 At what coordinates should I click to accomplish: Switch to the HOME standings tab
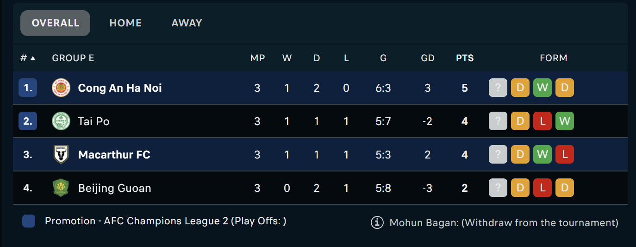point(125,23)
